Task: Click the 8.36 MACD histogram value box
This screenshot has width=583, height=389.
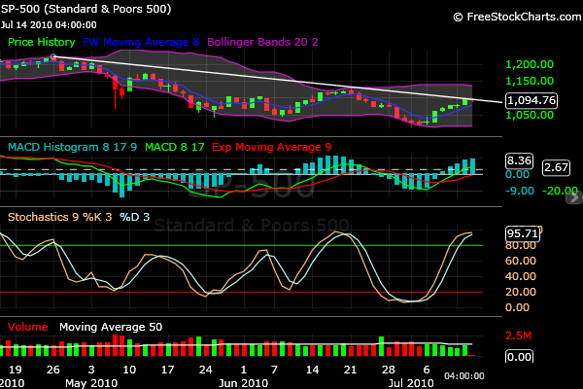Action: coord(520,160)
